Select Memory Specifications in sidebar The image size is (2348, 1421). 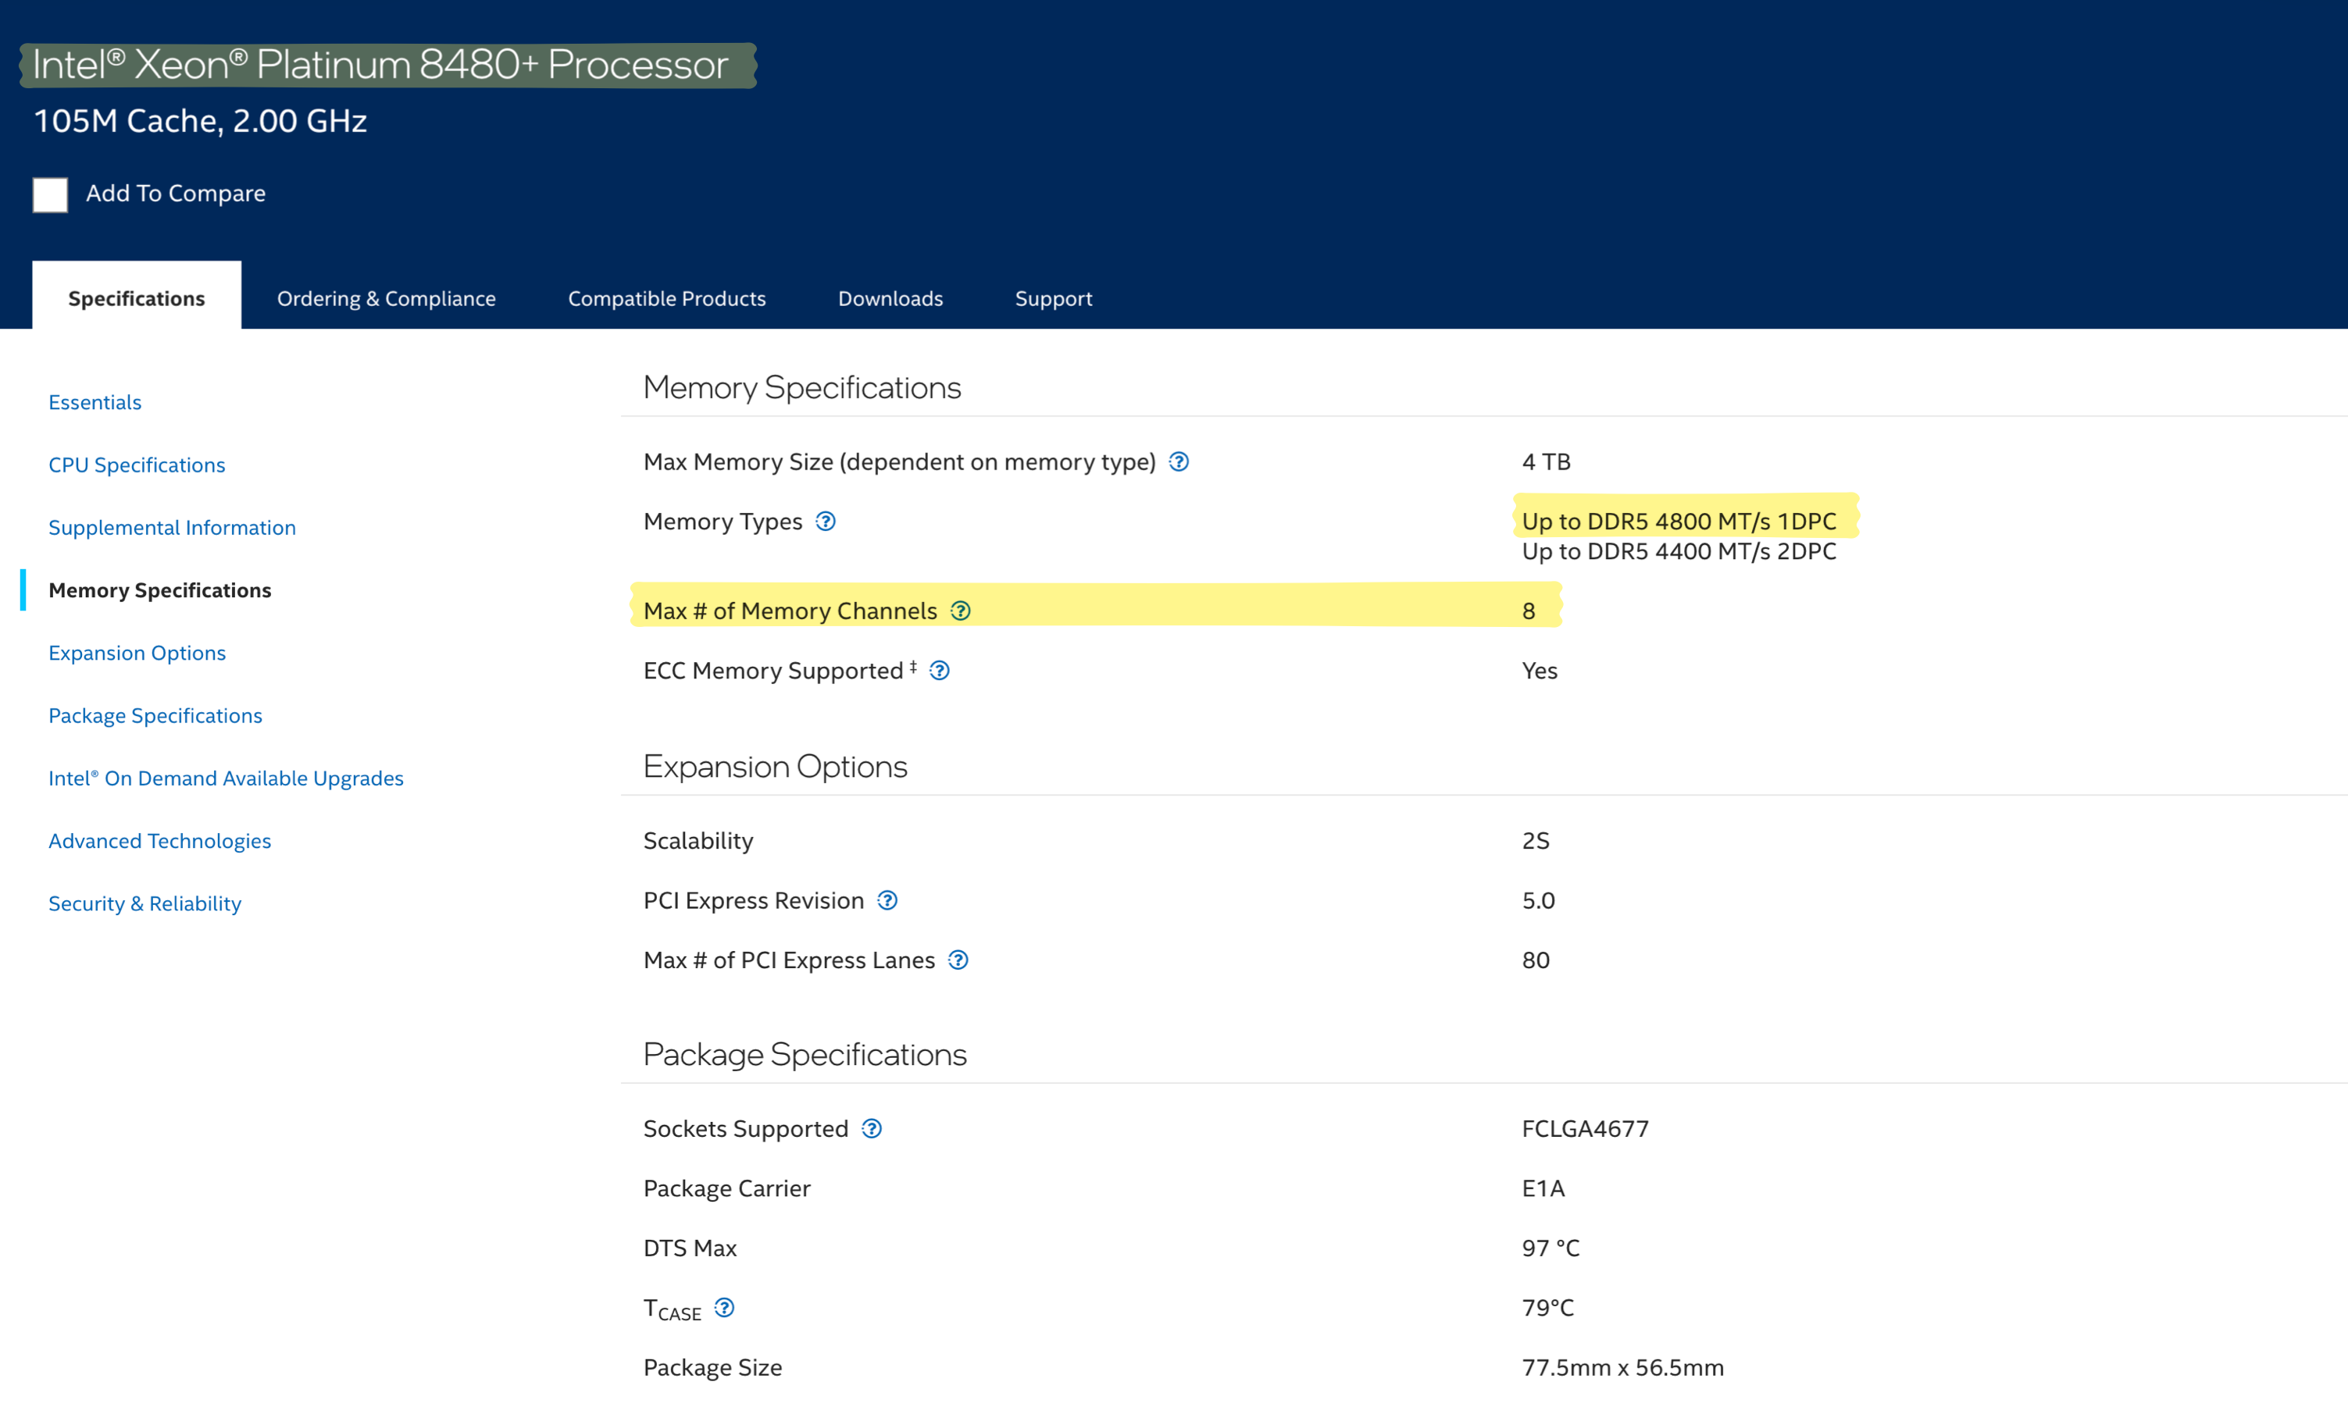[160, 590]
